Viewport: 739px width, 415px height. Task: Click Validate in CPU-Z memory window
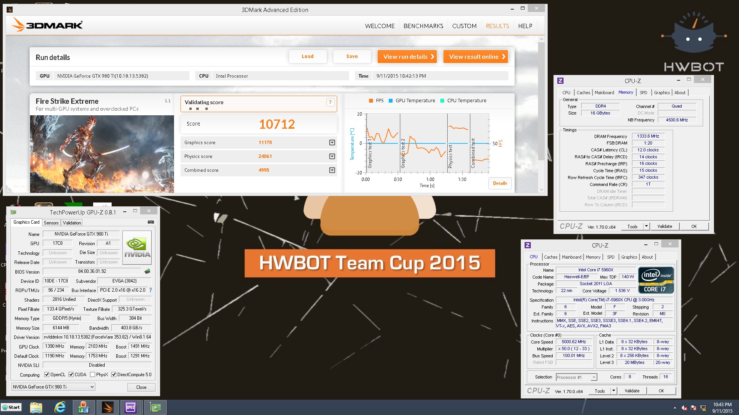click(665, 226)
